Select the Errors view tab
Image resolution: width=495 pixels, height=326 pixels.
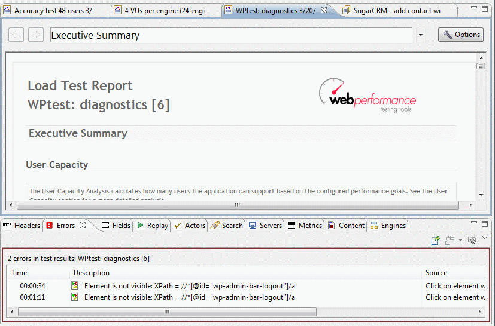pos(66,226)
